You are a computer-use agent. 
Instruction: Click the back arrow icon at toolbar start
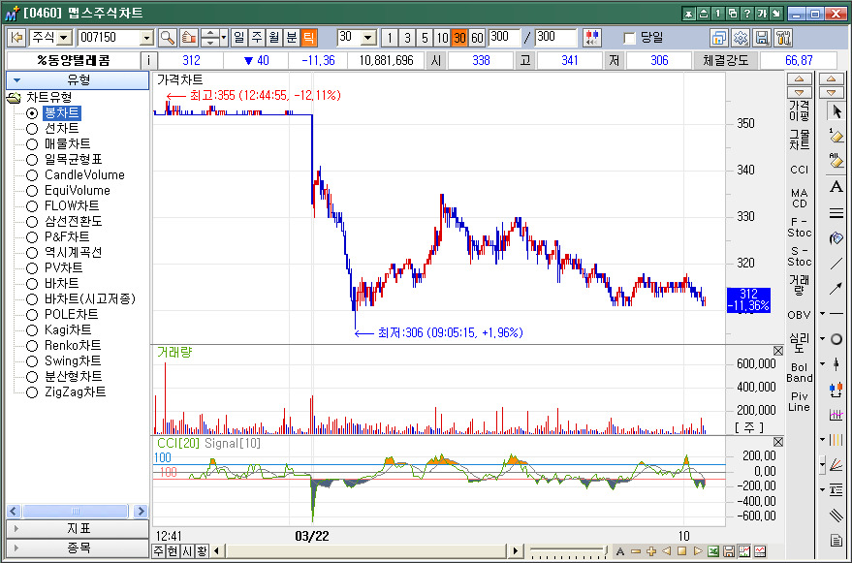click(16, 38)
